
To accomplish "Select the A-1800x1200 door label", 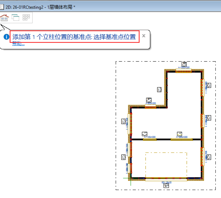I will 182,137.
